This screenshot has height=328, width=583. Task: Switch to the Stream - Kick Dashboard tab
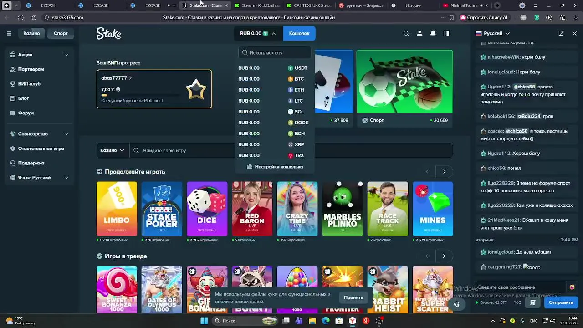click(257, 5)
